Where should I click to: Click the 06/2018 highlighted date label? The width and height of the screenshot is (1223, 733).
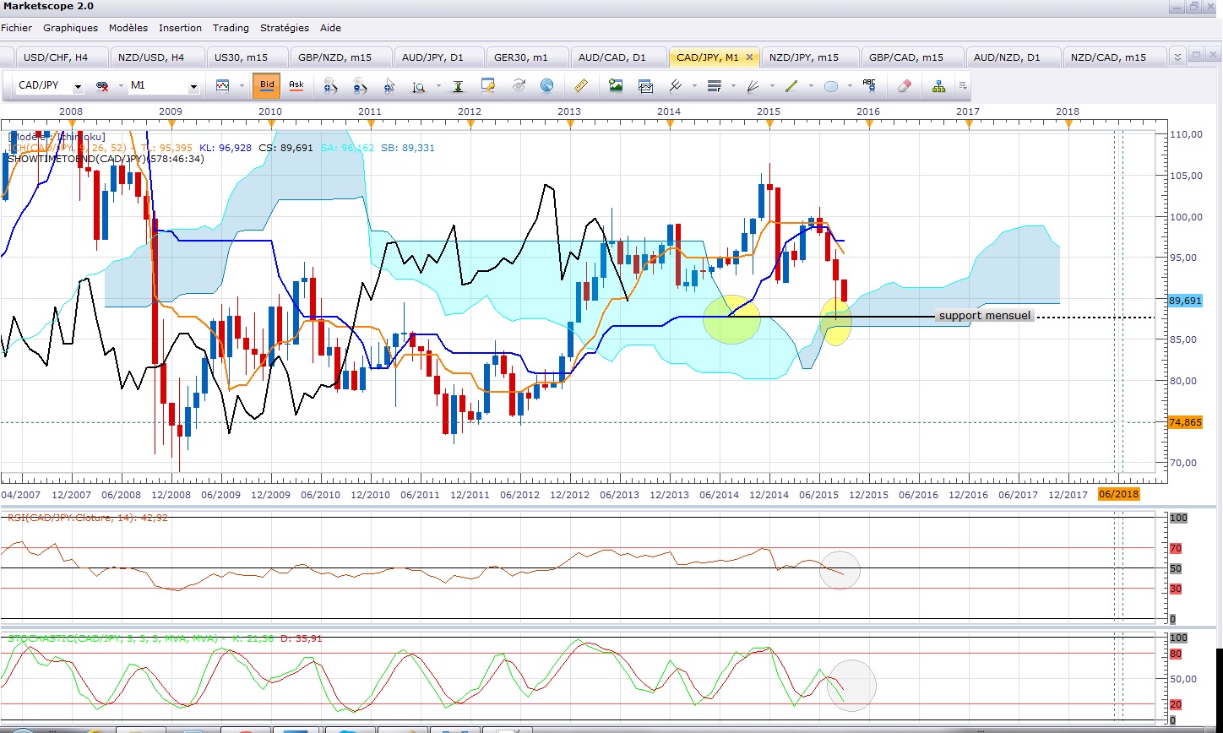[x=1118, y=494]
